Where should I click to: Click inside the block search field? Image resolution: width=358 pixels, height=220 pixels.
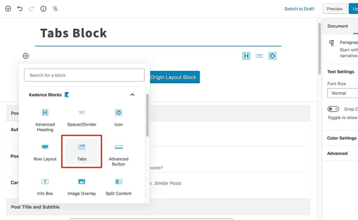pos(84,75)
